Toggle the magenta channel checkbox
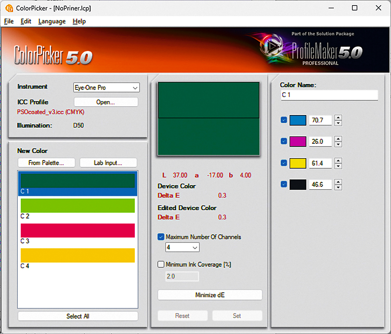This screenshot has width=391, height=334. pos(284,141)
